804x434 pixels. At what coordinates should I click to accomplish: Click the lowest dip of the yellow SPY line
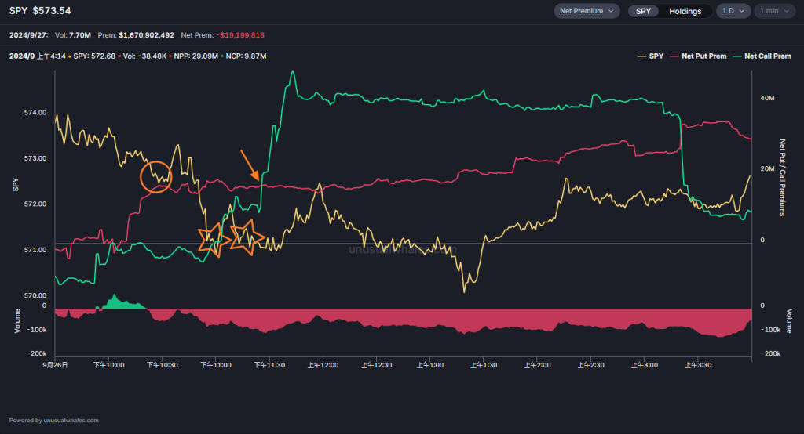pyautogui.click(x=464, y=291)
